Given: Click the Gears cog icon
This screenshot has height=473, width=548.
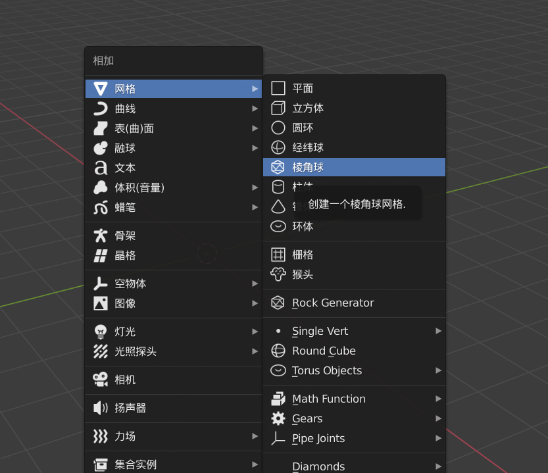Looking at the screenshot, I should pos(278,418).
